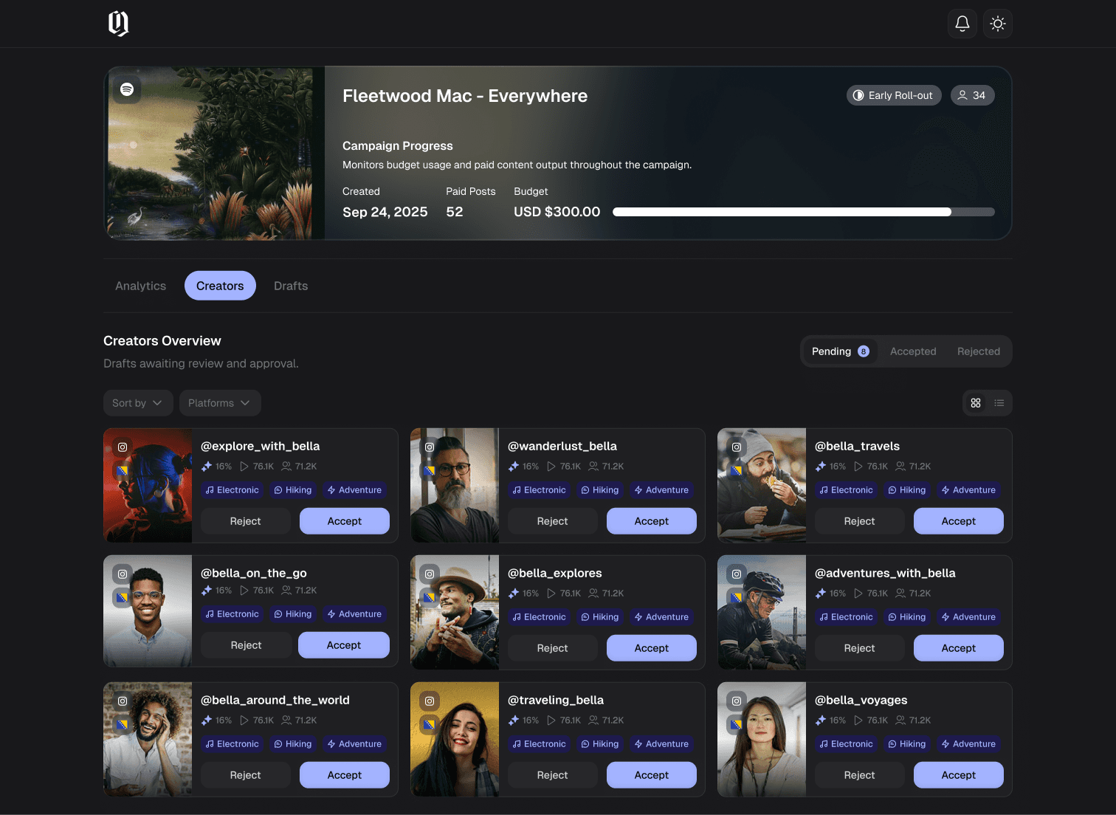Viewport: 1116px width, 815px height.
Task: Click the 34 members badge
Action: pos(972,95)
